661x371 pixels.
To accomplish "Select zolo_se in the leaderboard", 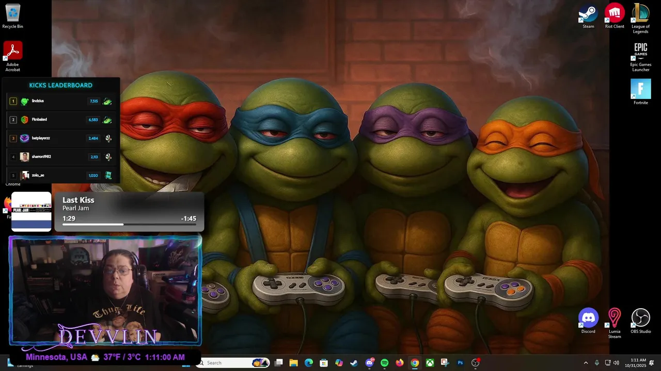I will (x=38, y=175).
